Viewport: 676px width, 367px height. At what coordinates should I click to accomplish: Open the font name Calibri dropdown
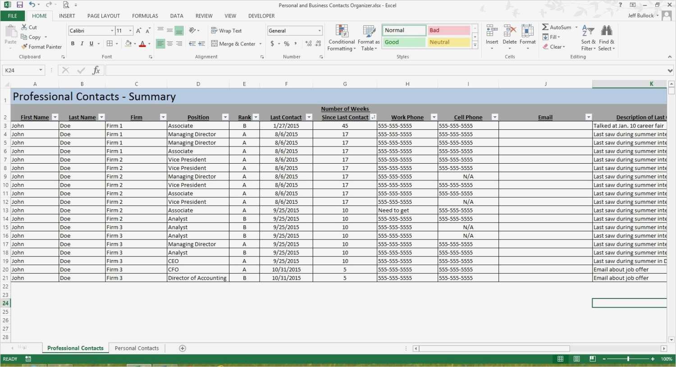coord(112,31)
